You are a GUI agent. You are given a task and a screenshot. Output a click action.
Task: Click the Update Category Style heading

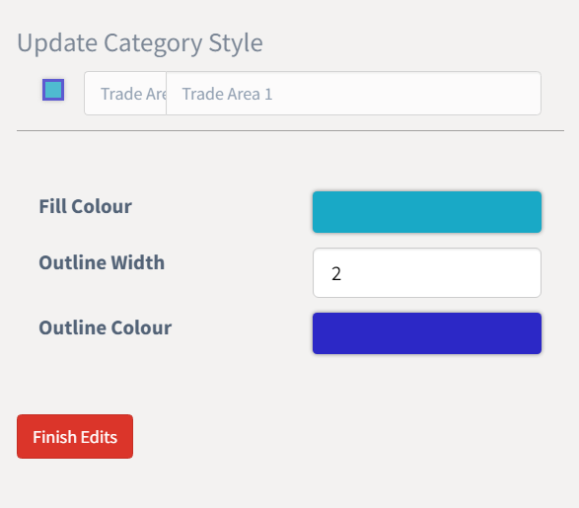point(140,43)
